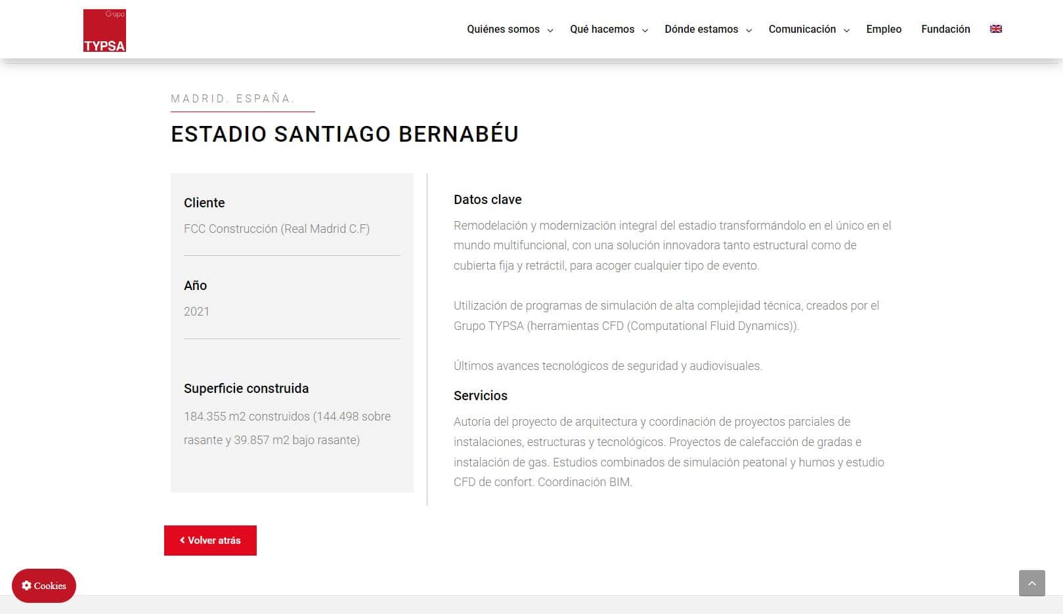Click the paragraph starting Utilización de programas

[x=666, y=316]
